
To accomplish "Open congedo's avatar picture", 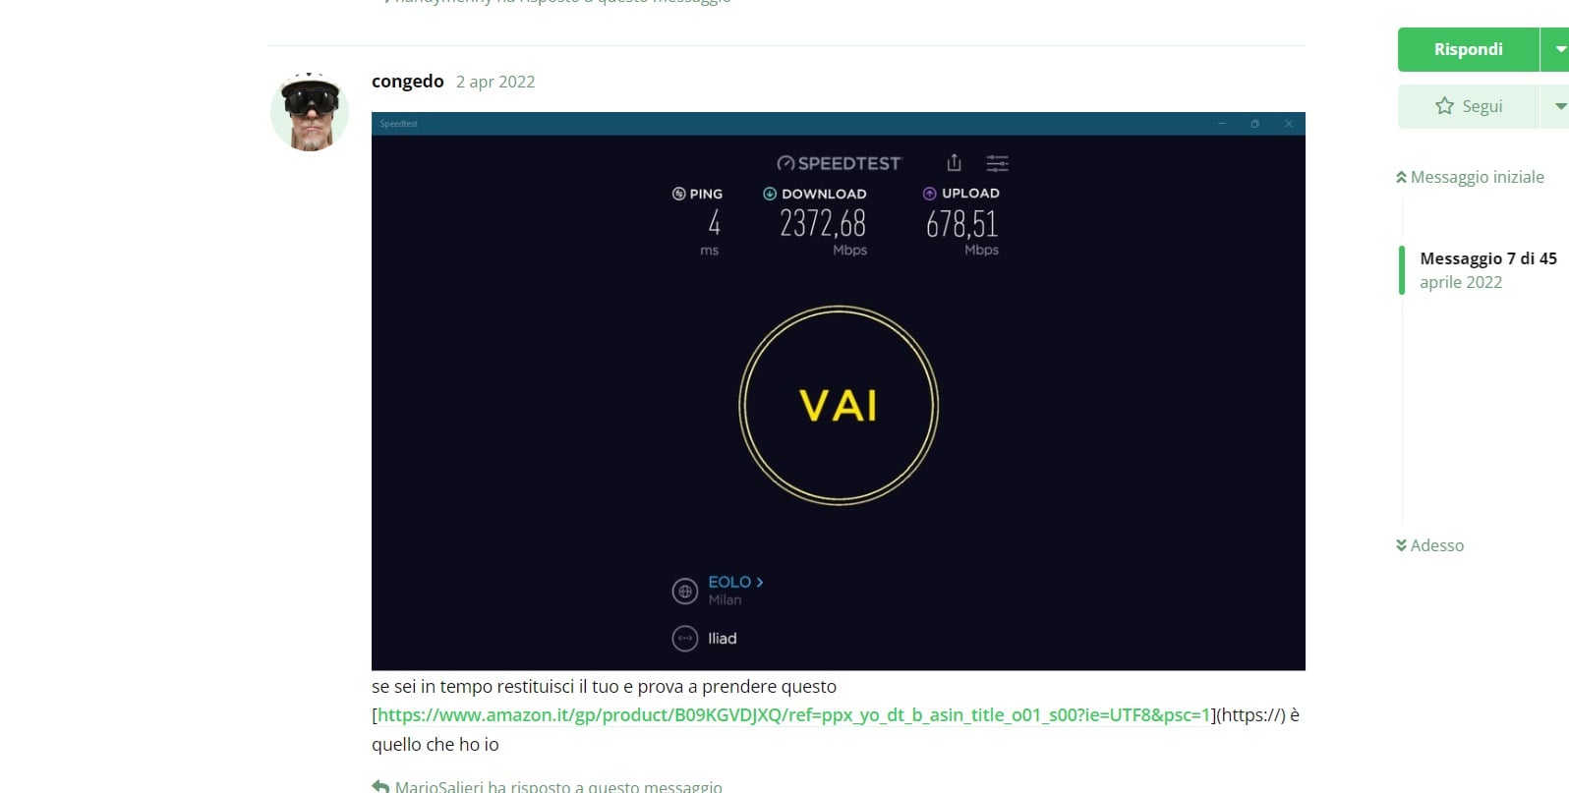I will pyautogui.click(x=310, y=111).
